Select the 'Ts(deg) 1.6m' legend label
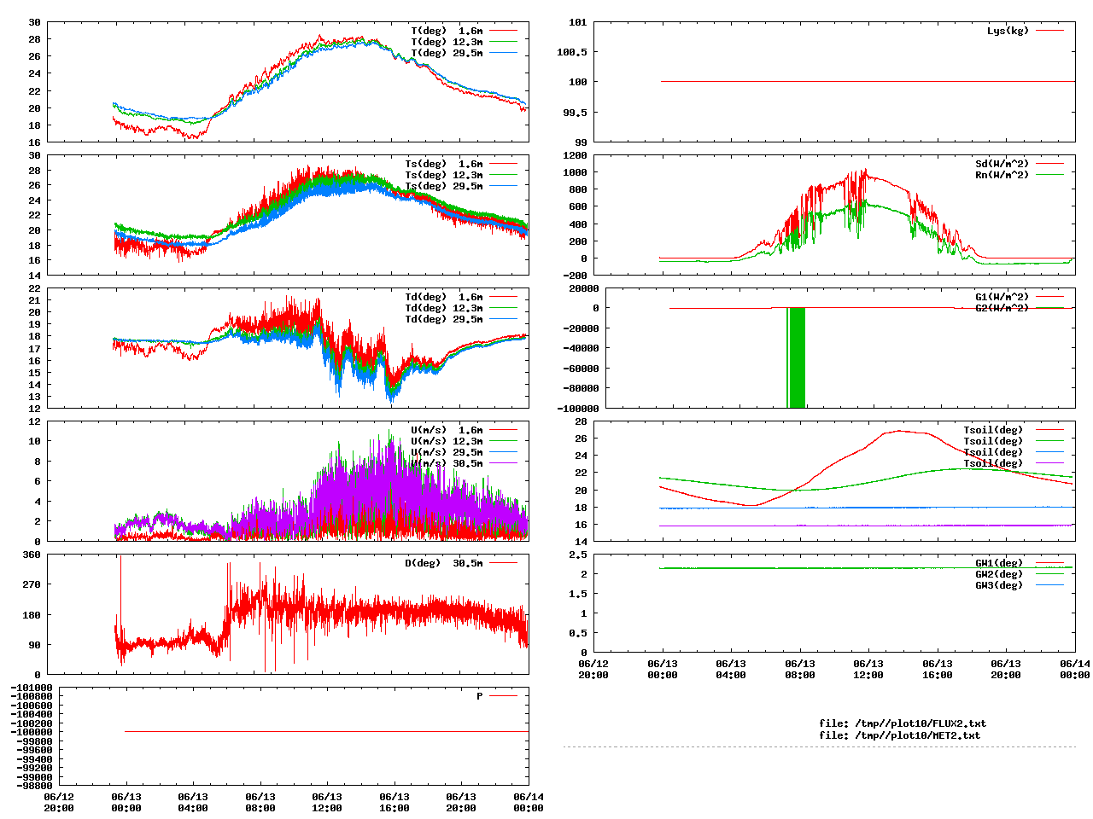Screen dimensions: 1093x819 click(443, 164)
